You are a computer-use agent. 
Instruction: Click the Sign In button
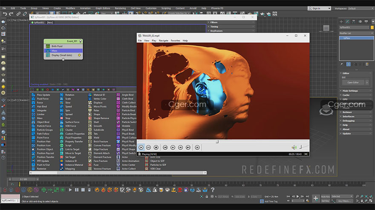(x=319, y=8)
